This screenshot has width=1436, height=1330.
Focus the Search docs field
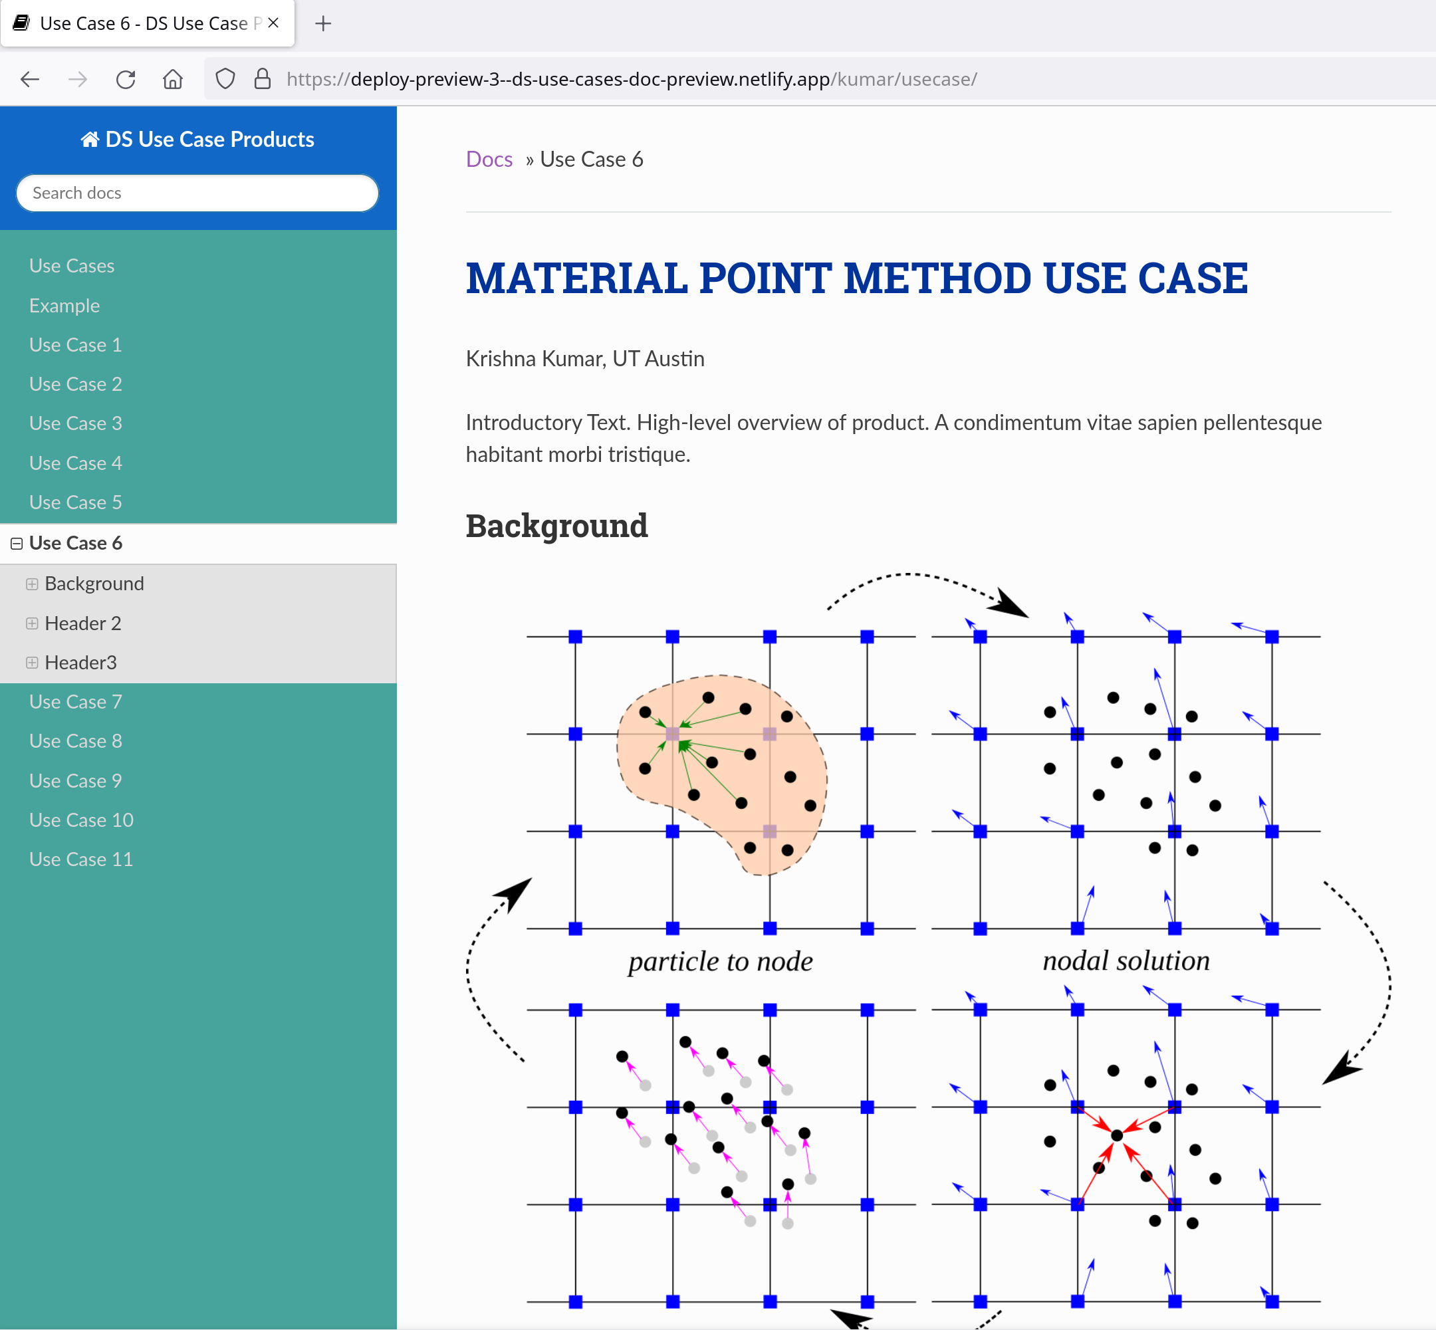[197, 193]
